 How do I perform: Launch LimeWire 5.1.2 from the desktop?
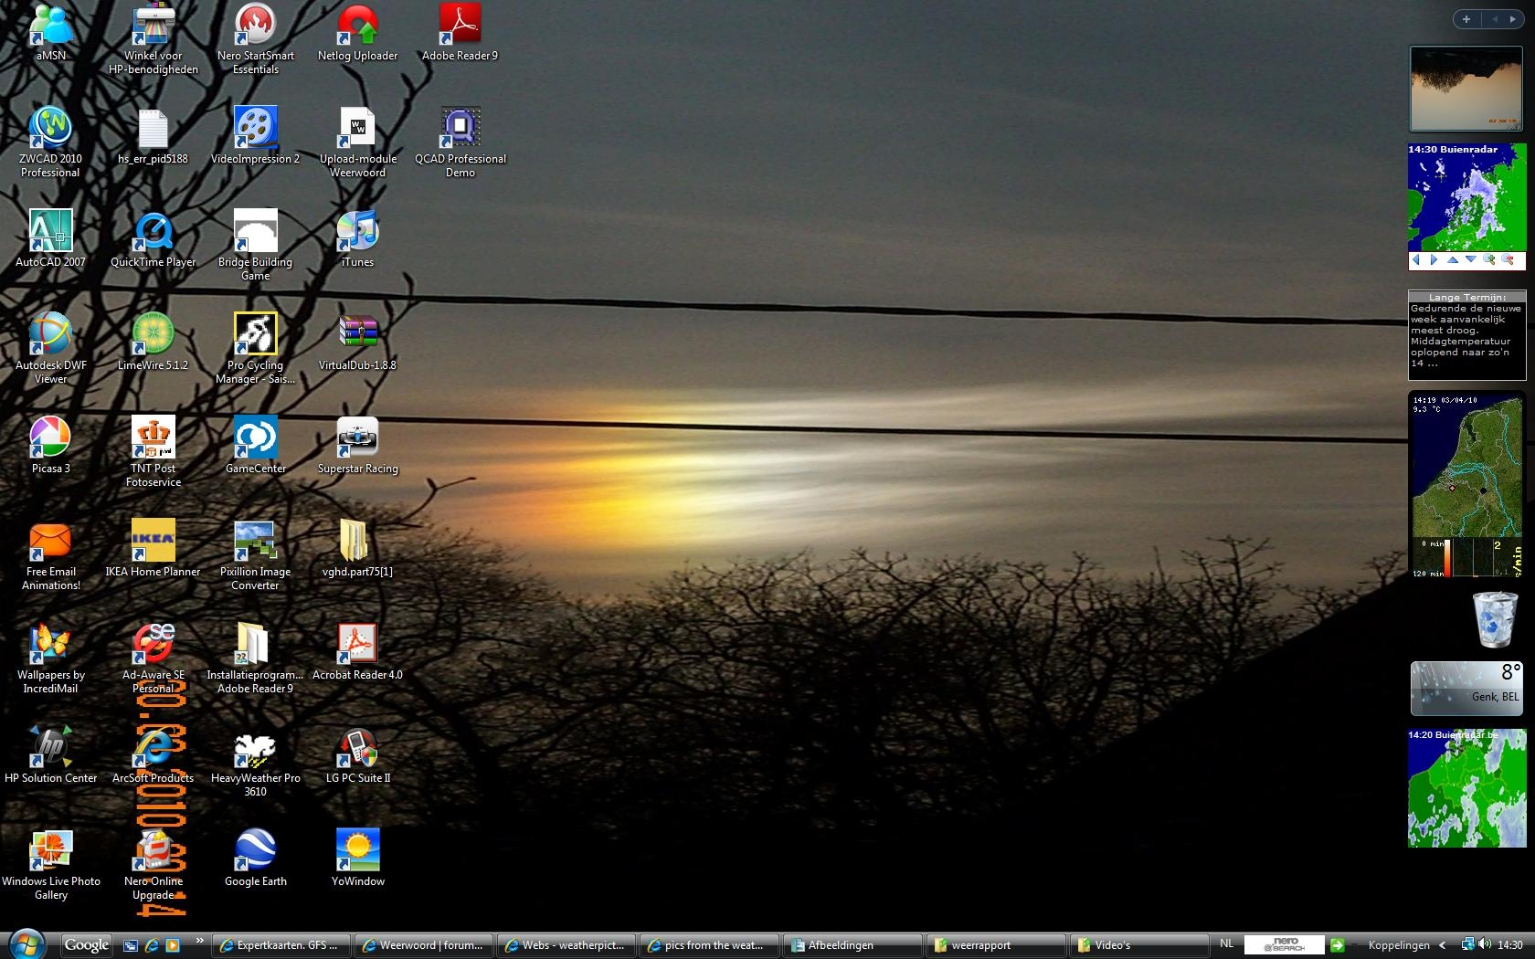coord(153,342)
